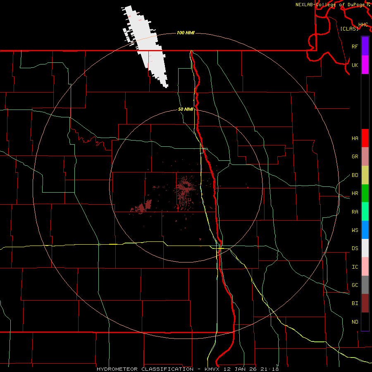
Task: Click the 'GC' legend label text
Action: [355, 285]
